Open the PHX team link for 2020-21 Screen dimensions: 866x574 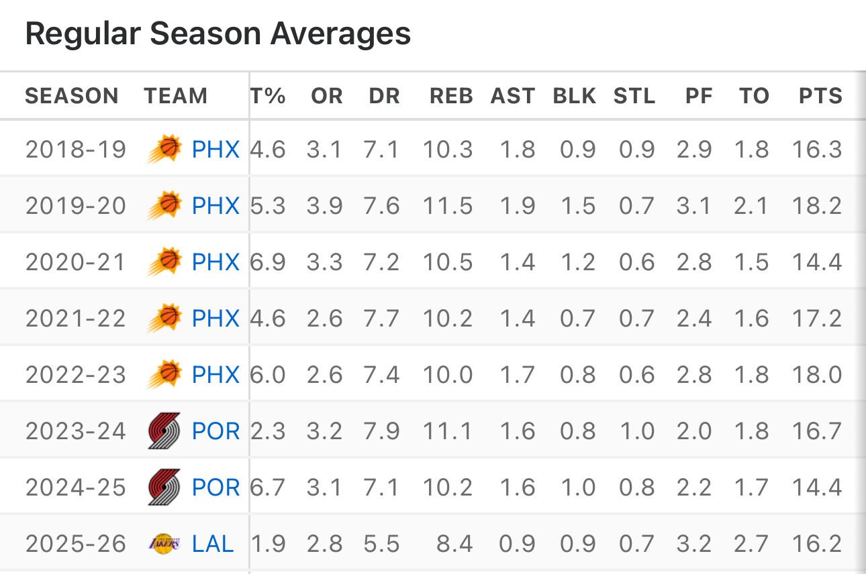(x=215, y=262)
